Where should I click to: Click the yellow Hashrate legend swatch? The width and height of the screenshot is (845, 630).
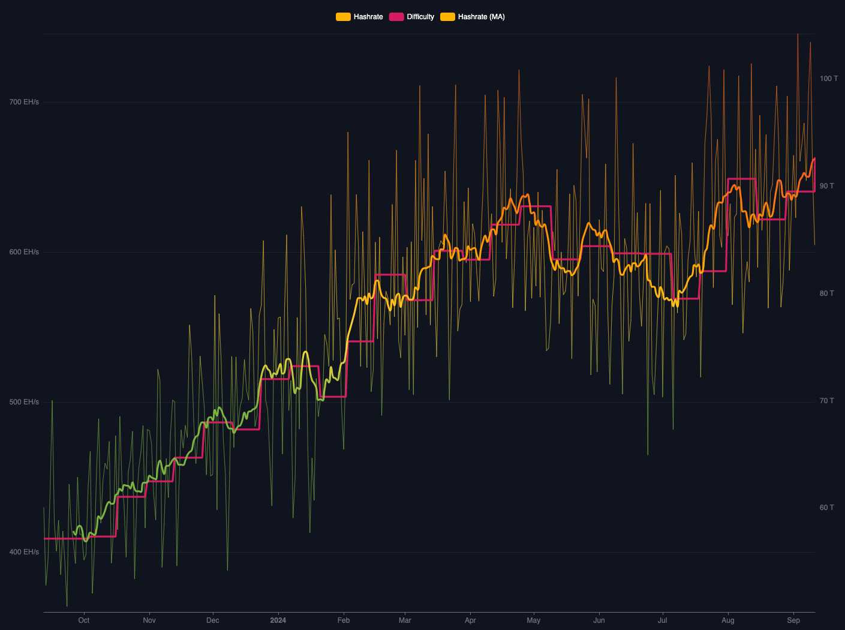(x=342, y=16)
